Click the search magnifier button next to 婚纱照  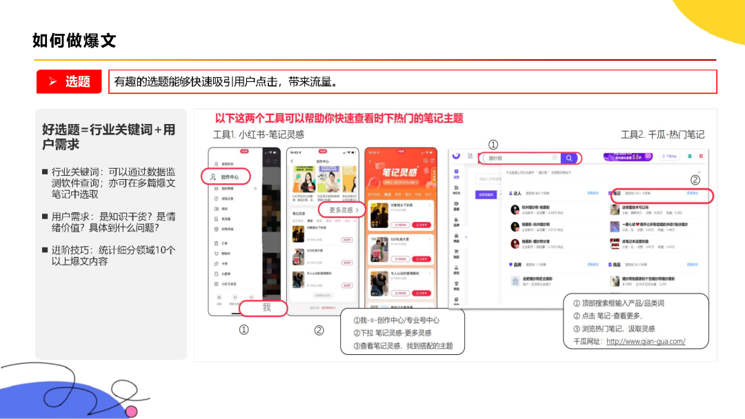click(568, 159)
